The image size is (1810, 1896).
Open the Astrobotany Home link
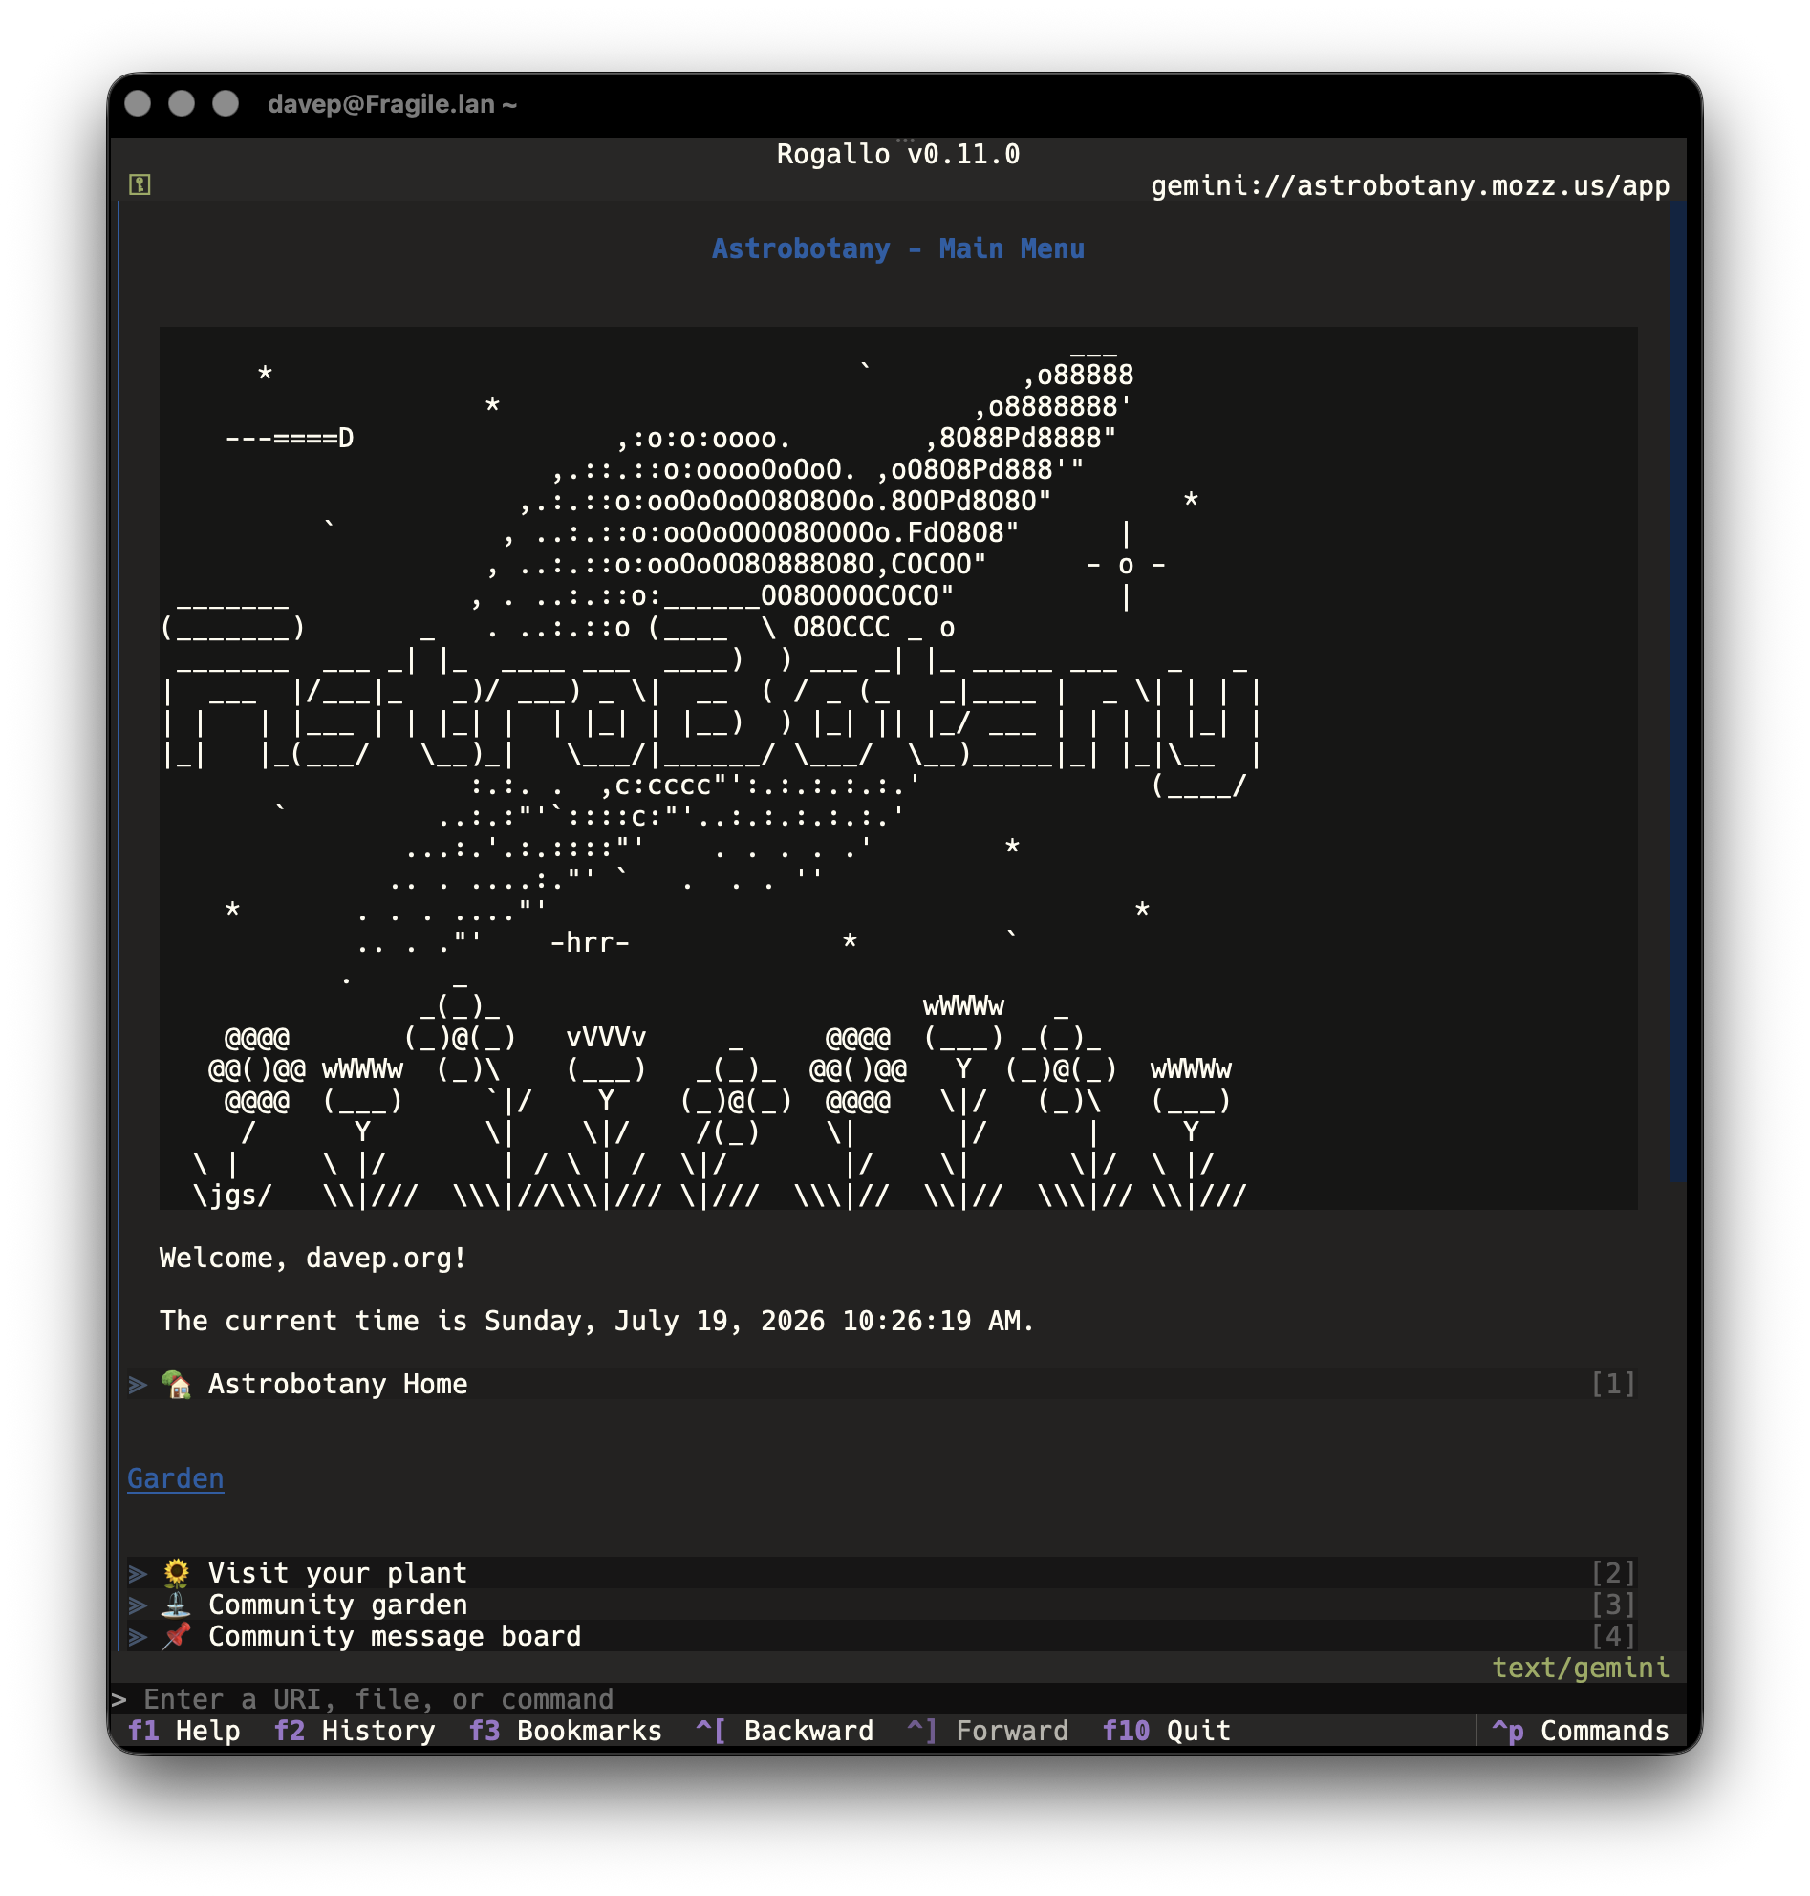pos(882,1384)
